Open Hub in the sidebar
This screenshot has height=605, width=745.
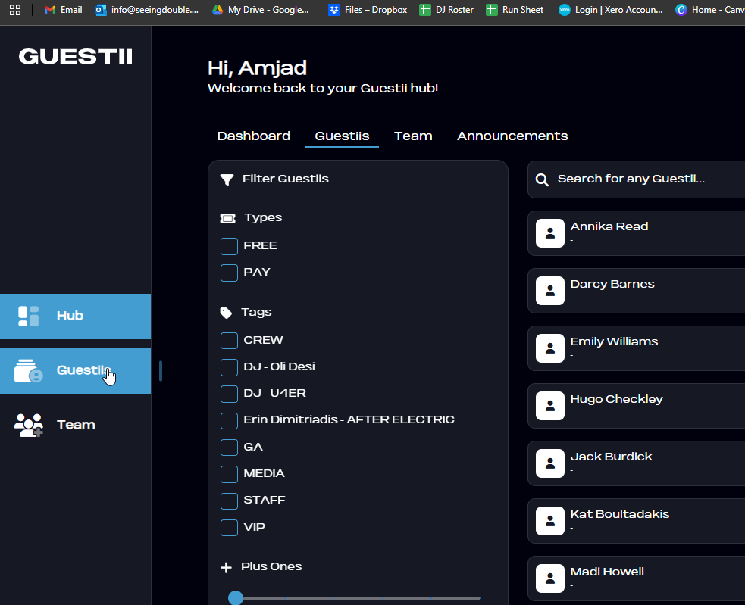76,317
